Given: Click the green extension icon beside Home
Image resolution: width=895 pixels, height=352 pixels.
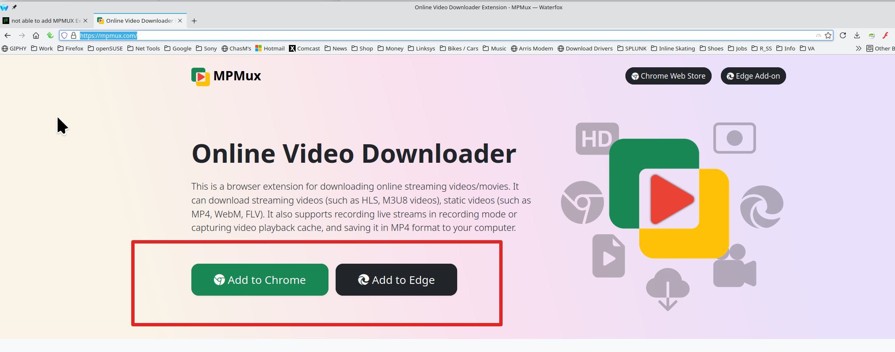Looking at the screenshot, I should coord(50,35).
